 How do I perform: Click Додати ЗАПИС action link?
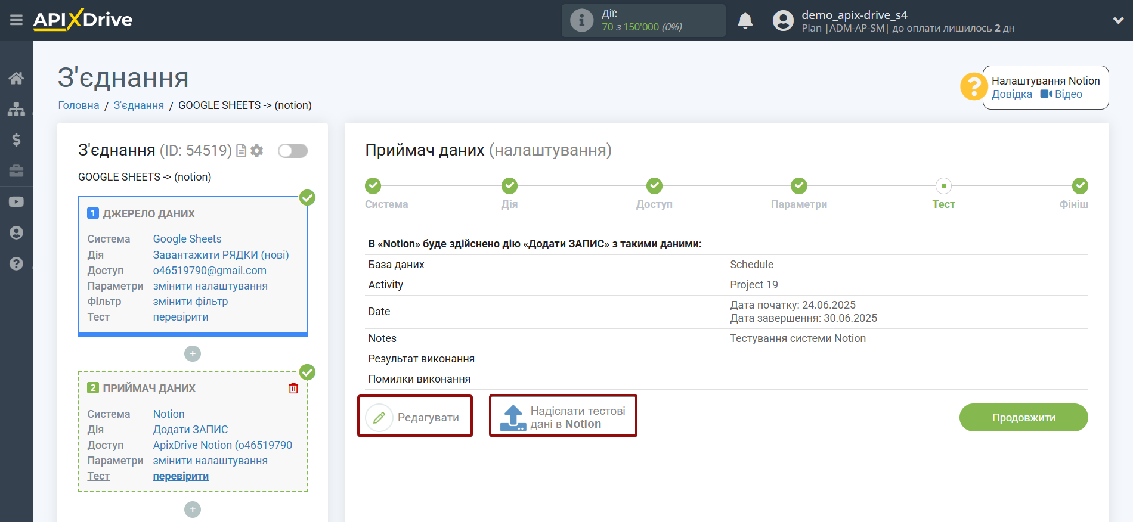pos(190,430)
